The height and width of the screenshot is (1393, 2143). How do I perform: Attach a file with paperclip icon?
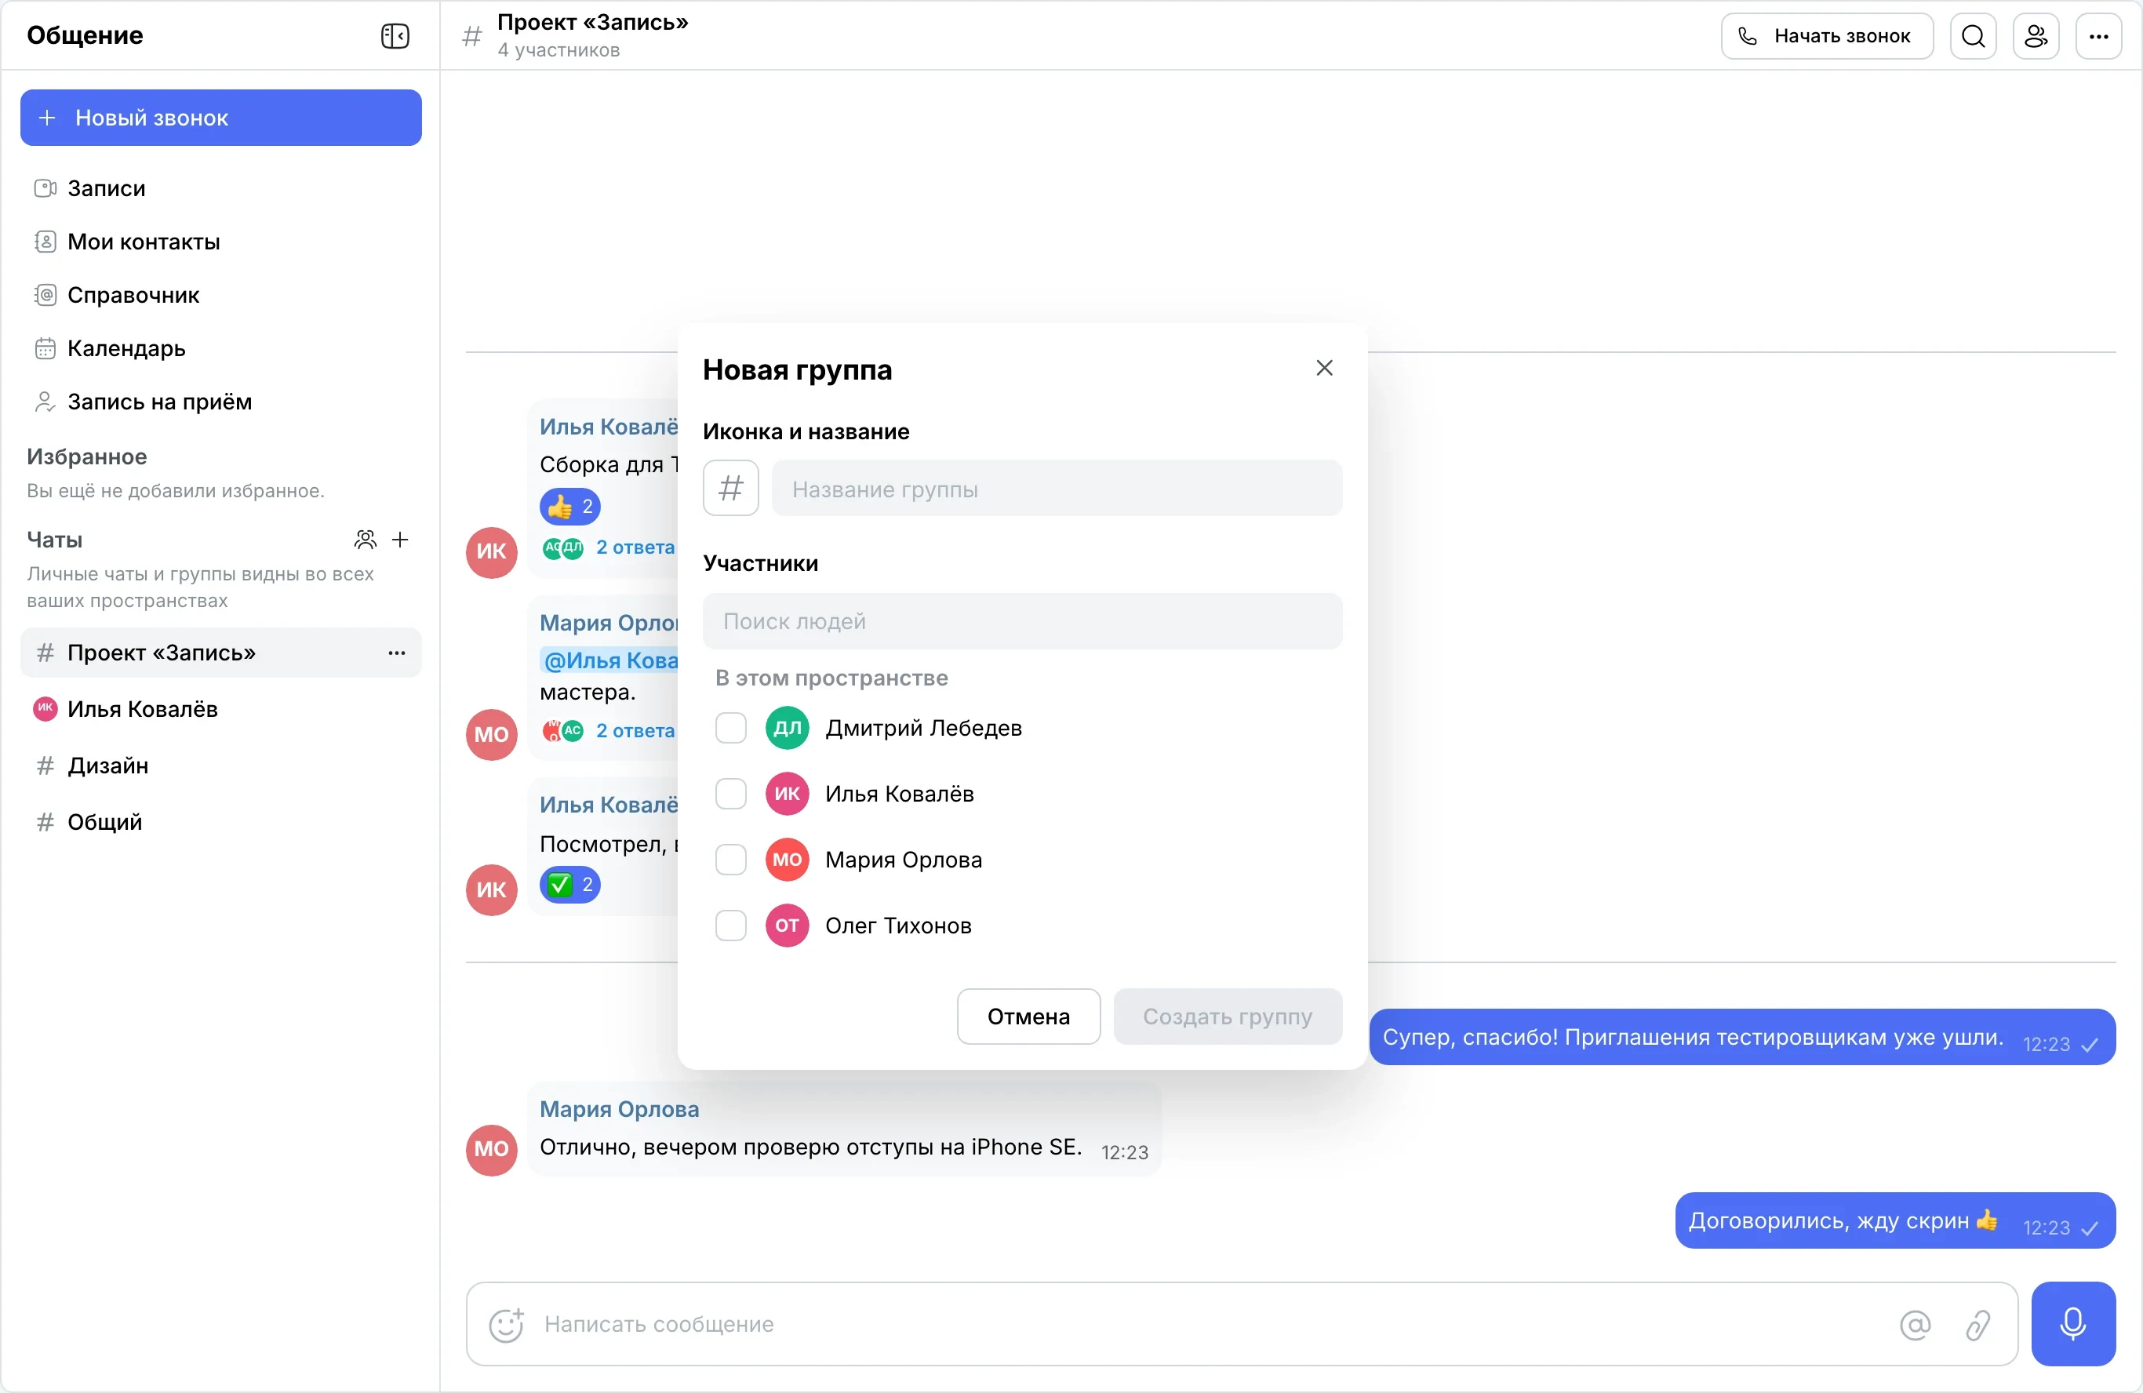click(x=1977, y=1325)
